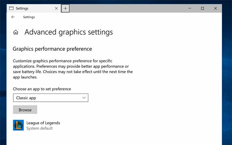Click the Settings label next to back arrow
This screenshot has width=232, height=145.
tap(29, 17)
